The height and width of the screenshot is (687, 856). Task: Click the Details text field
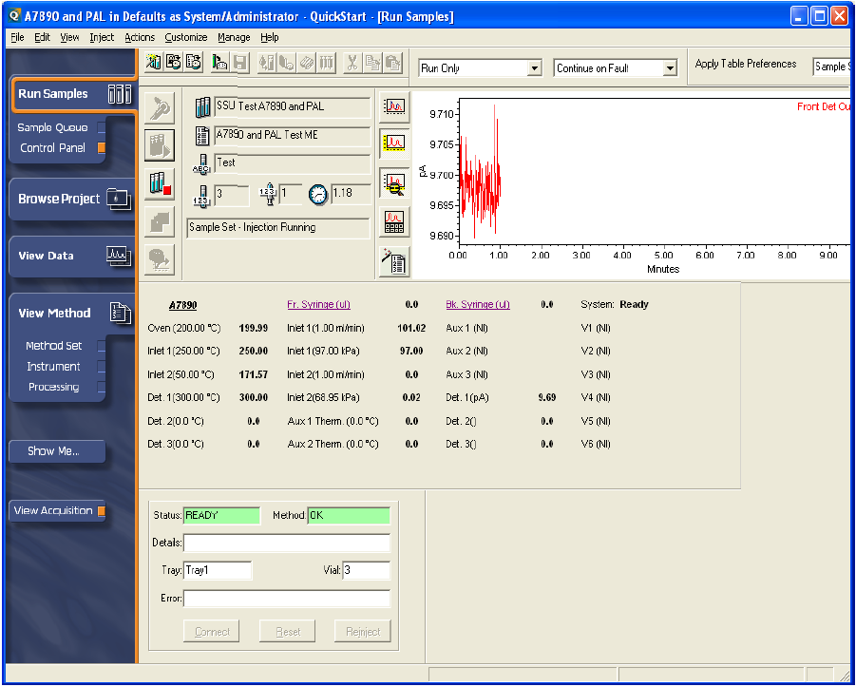(x=287, y=543)
